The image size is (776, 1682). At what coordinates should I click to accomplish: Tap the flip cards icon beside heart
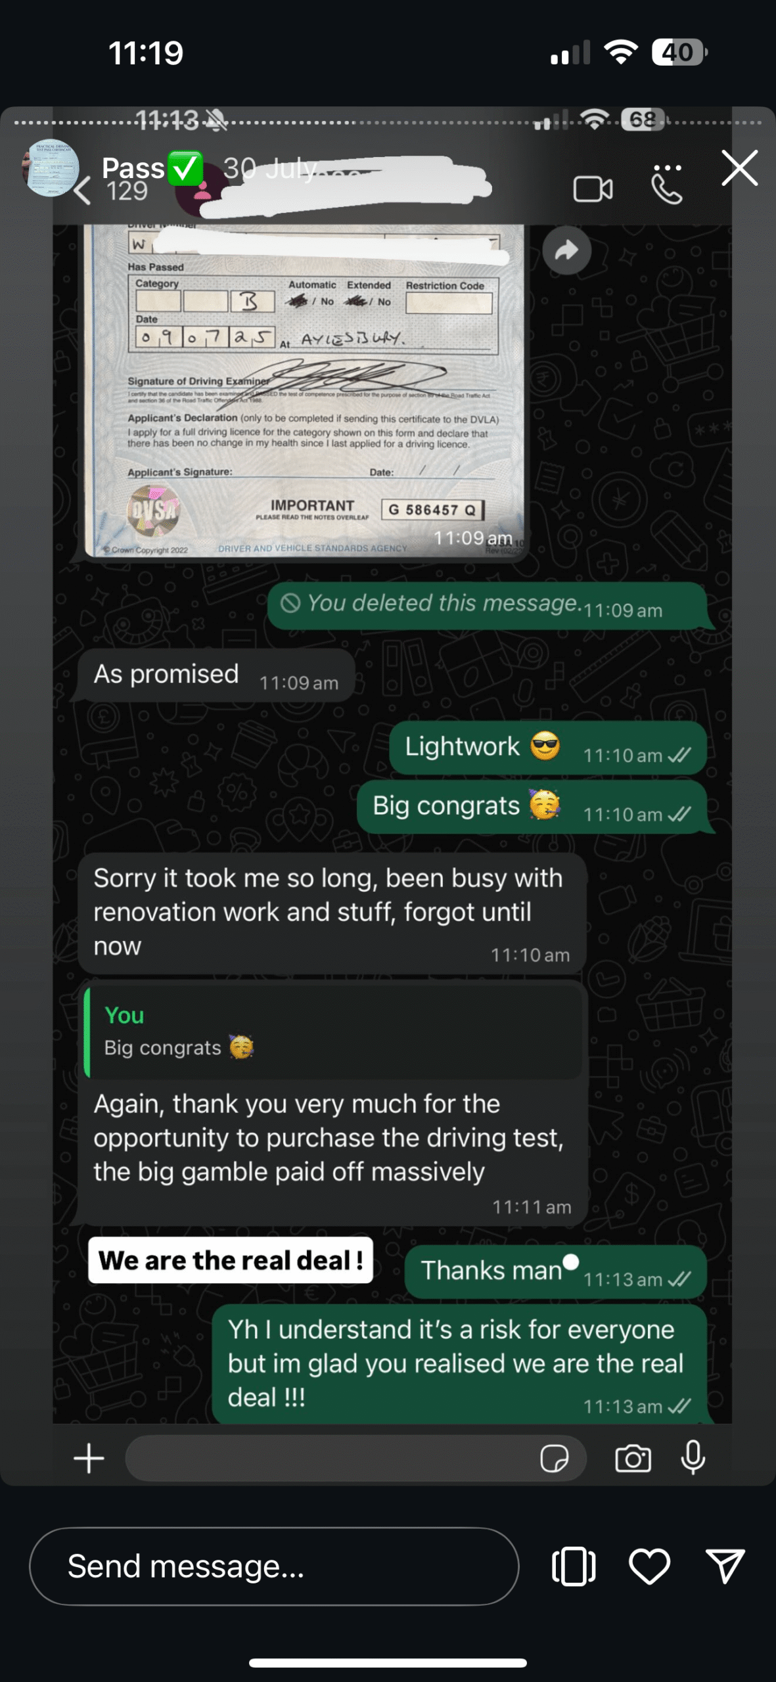pyautogui.click(x=574, y=1566)
